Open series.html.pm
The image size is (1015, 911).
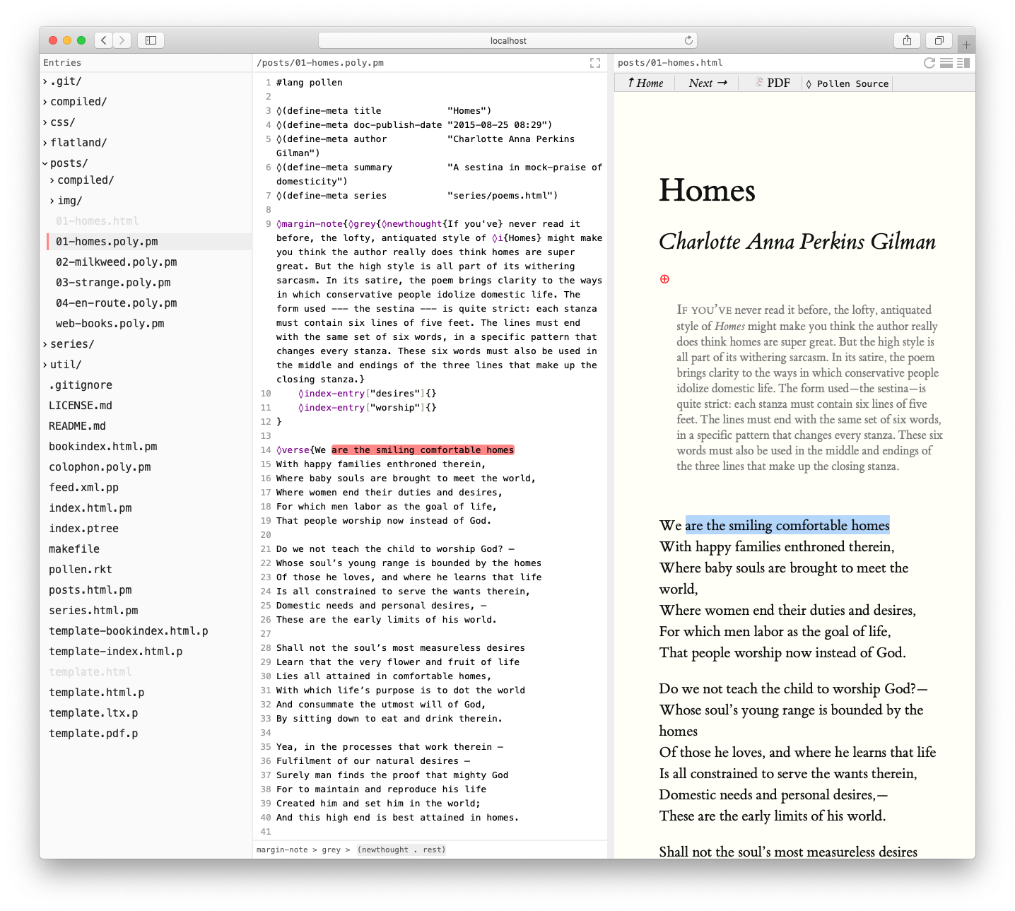(x=93, y=611)
